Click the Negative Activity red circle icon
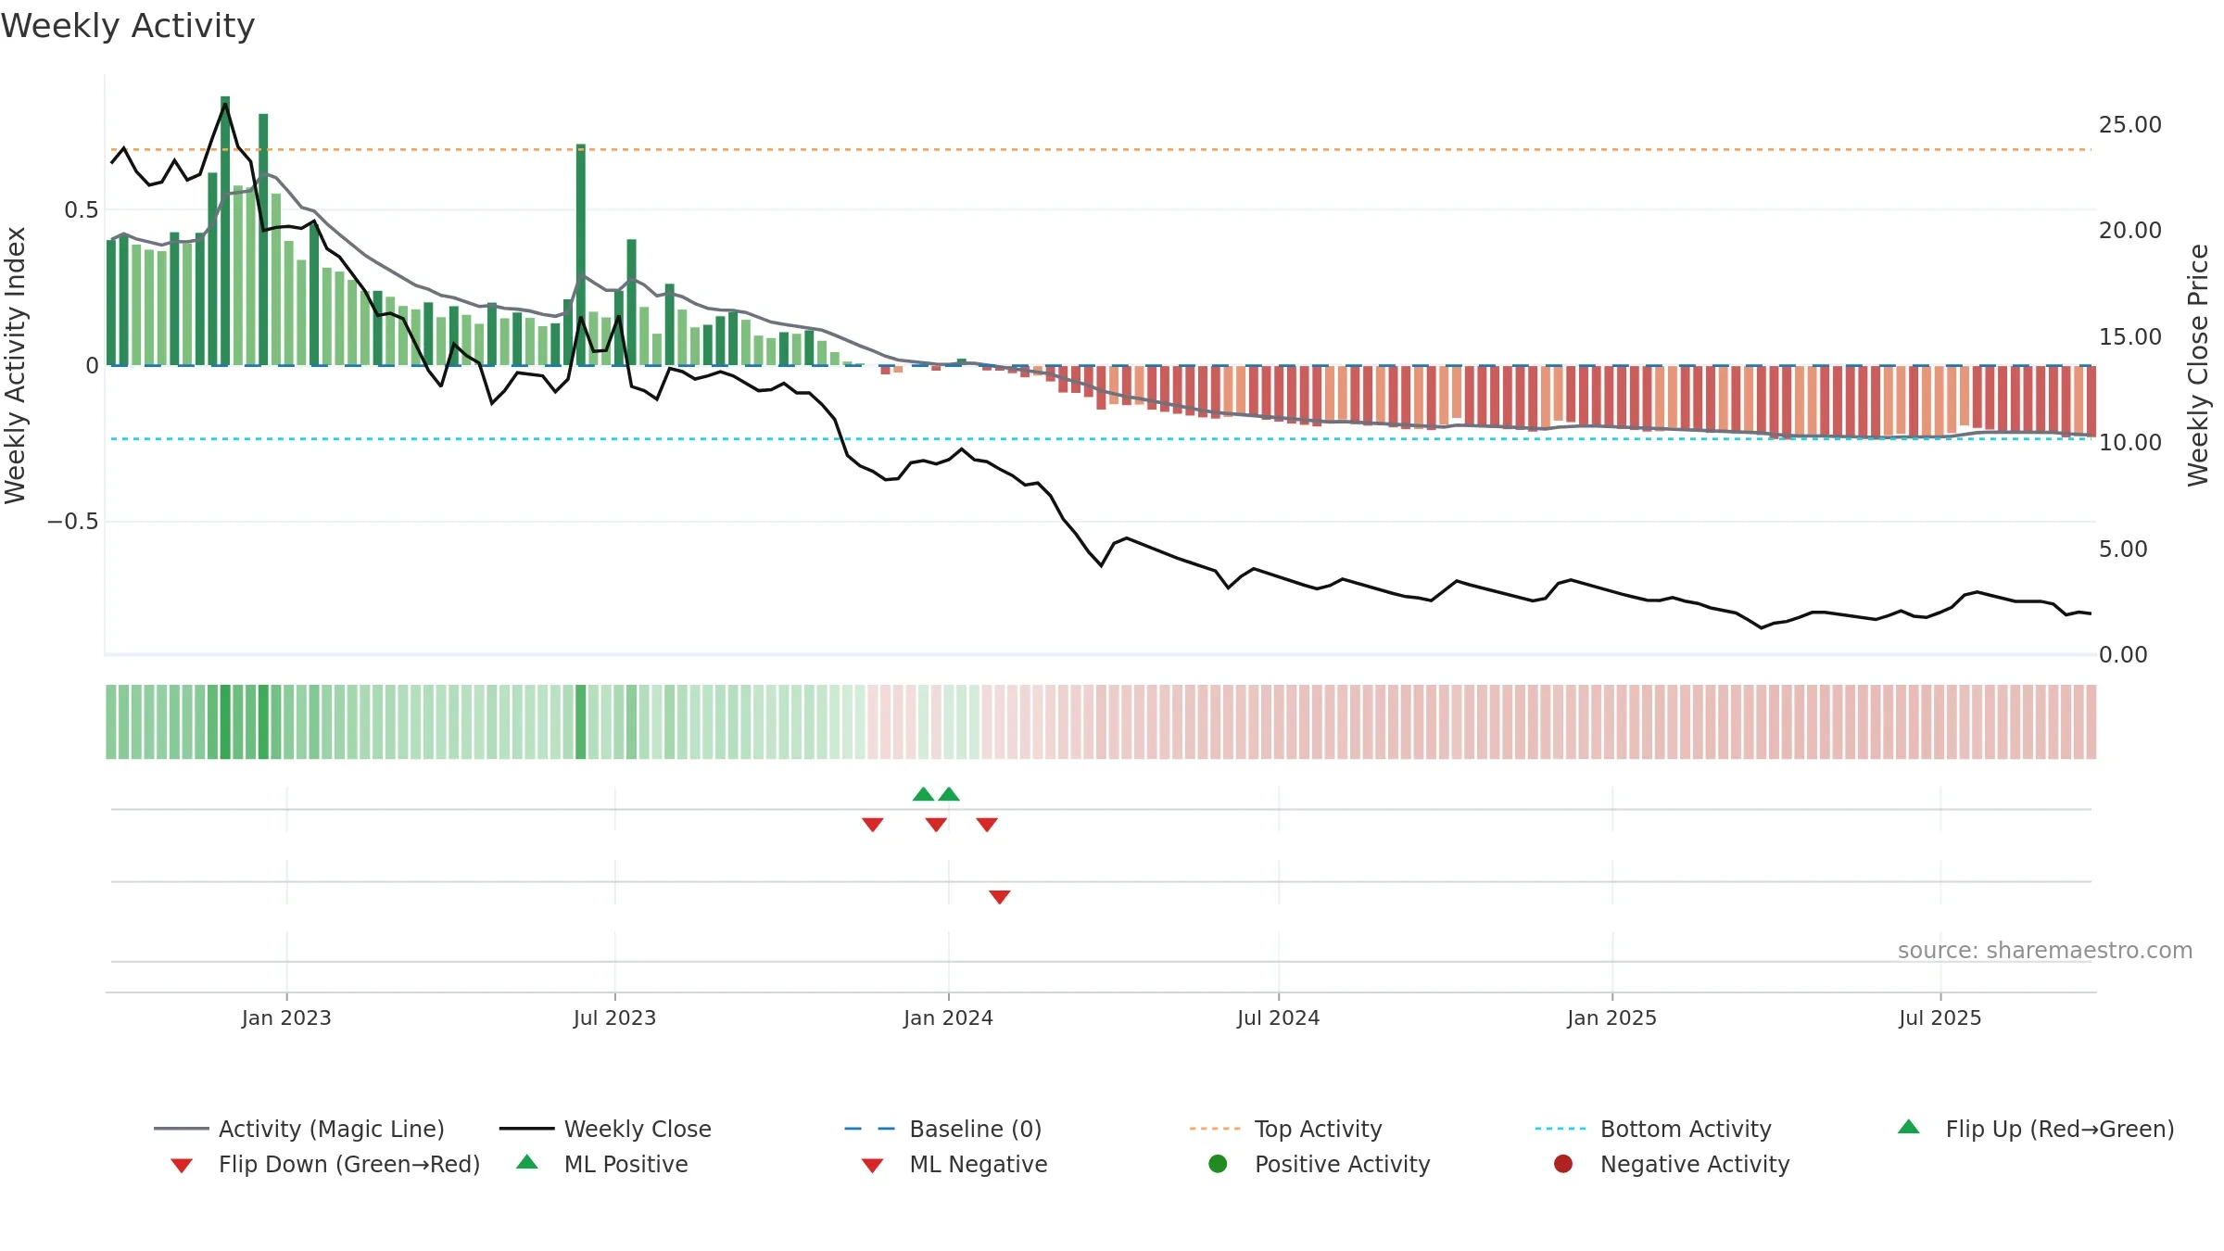 click(1563, 1164)
